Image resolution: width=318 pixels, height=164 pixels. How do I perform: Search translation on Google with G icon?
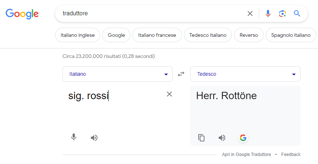pos(243,138)
